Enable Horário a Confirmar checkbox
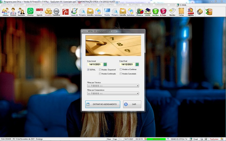 click(x=121, y=69)
